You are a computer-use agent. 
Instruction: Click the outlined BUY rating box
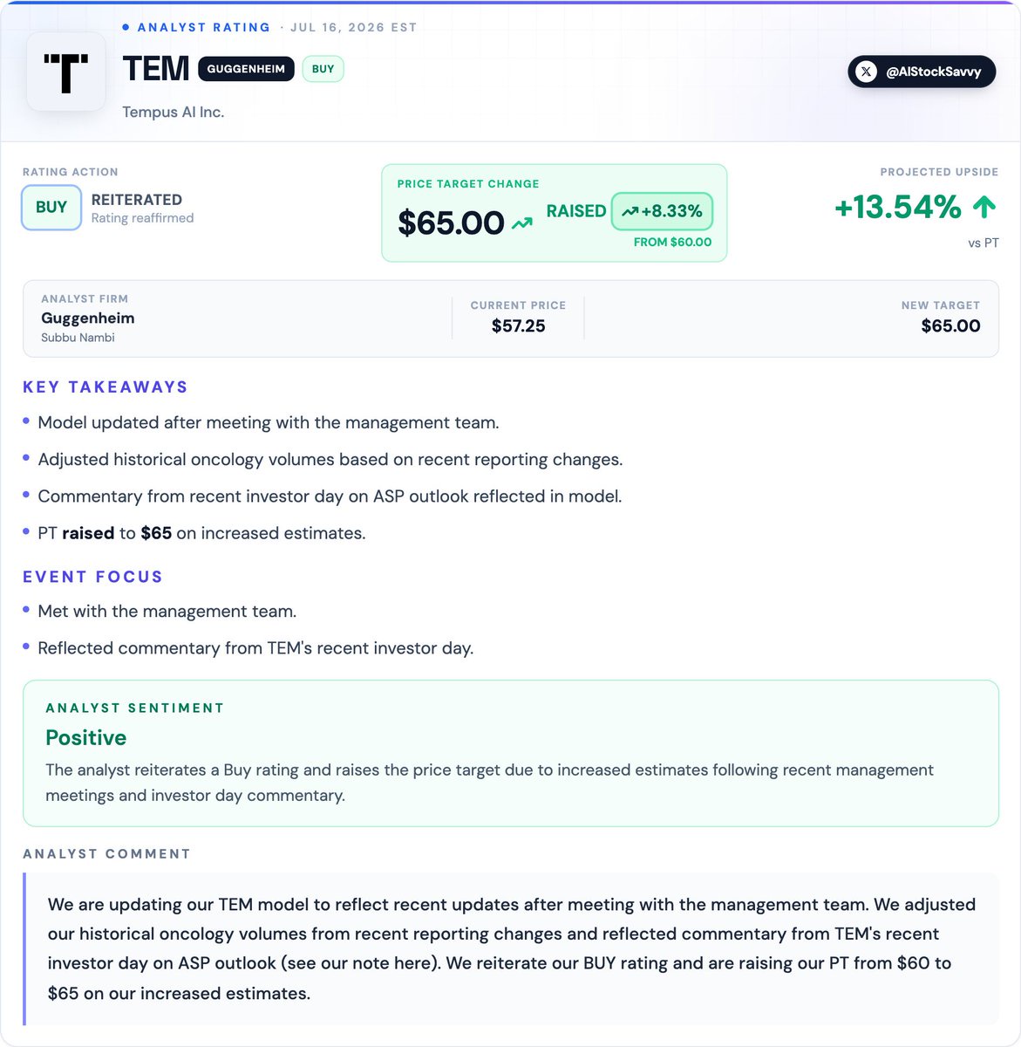pyautogui.click(x=51, y=208)
